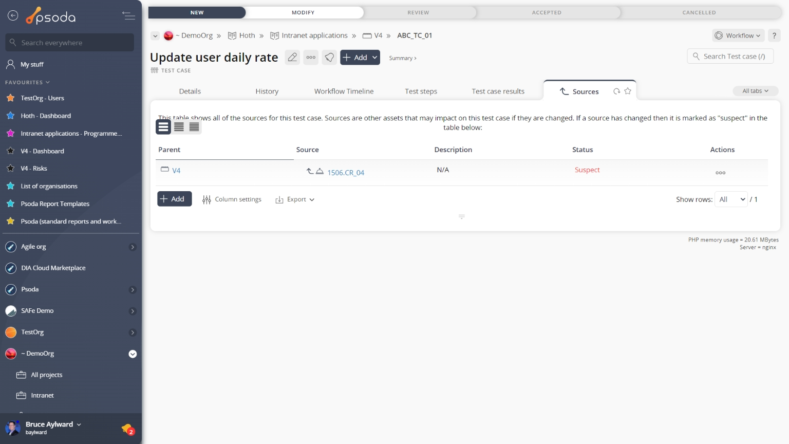Screen dimensions: 789x444
Task: Open the 1506.CR_04 source link
Action: pyautogui.click(x=346, y=173)
